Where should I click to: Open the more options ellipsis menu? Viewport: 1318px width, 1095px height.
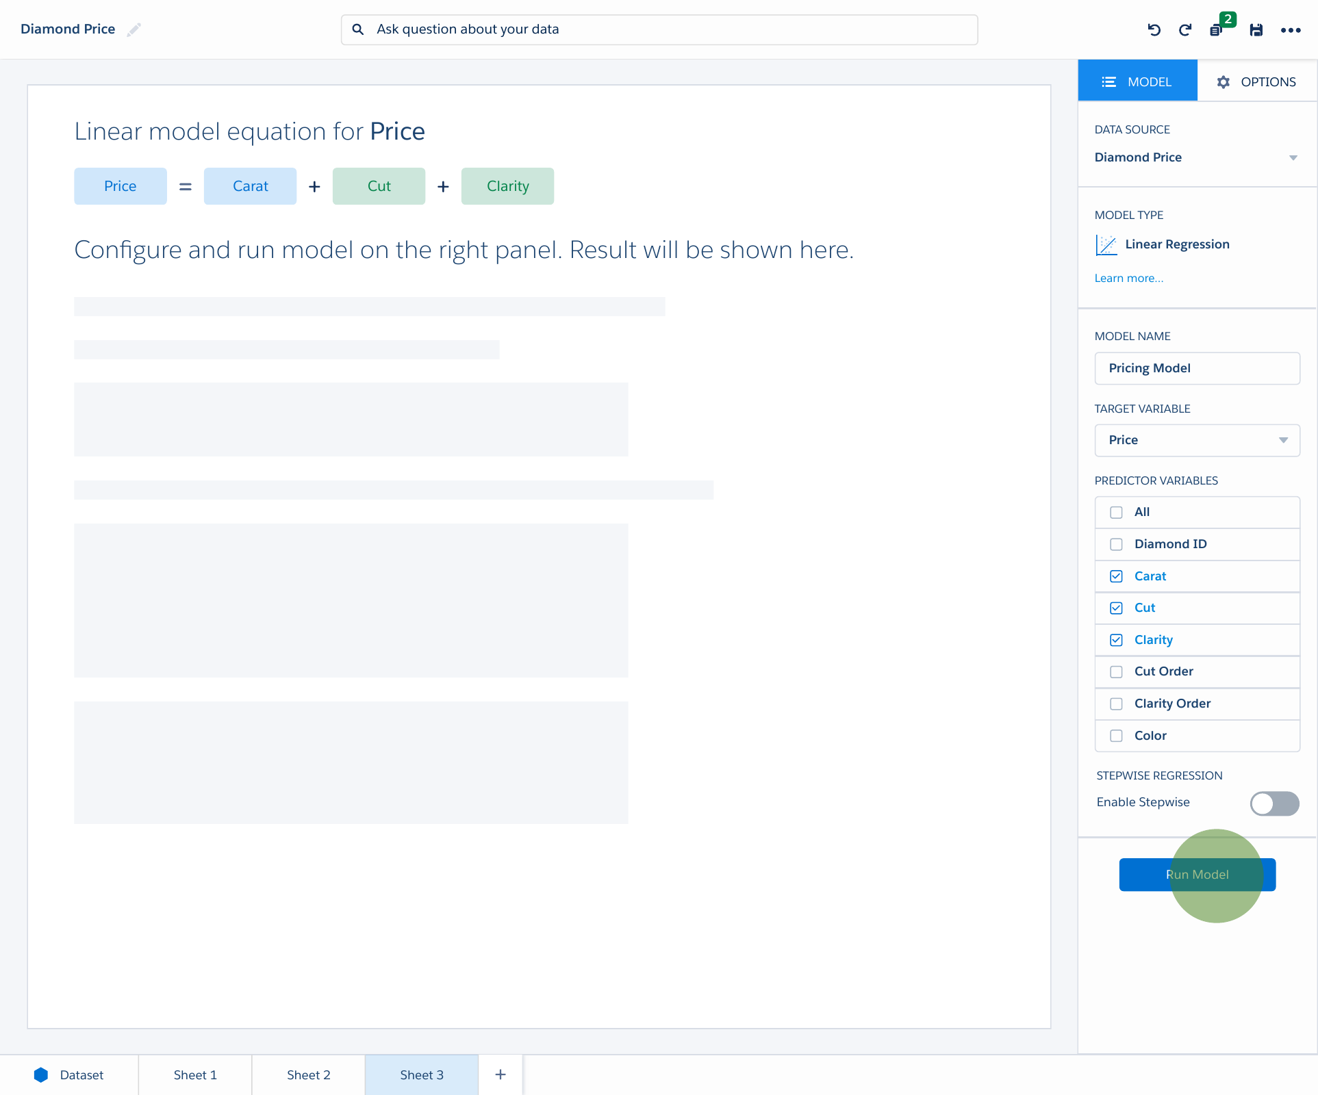1291,29
